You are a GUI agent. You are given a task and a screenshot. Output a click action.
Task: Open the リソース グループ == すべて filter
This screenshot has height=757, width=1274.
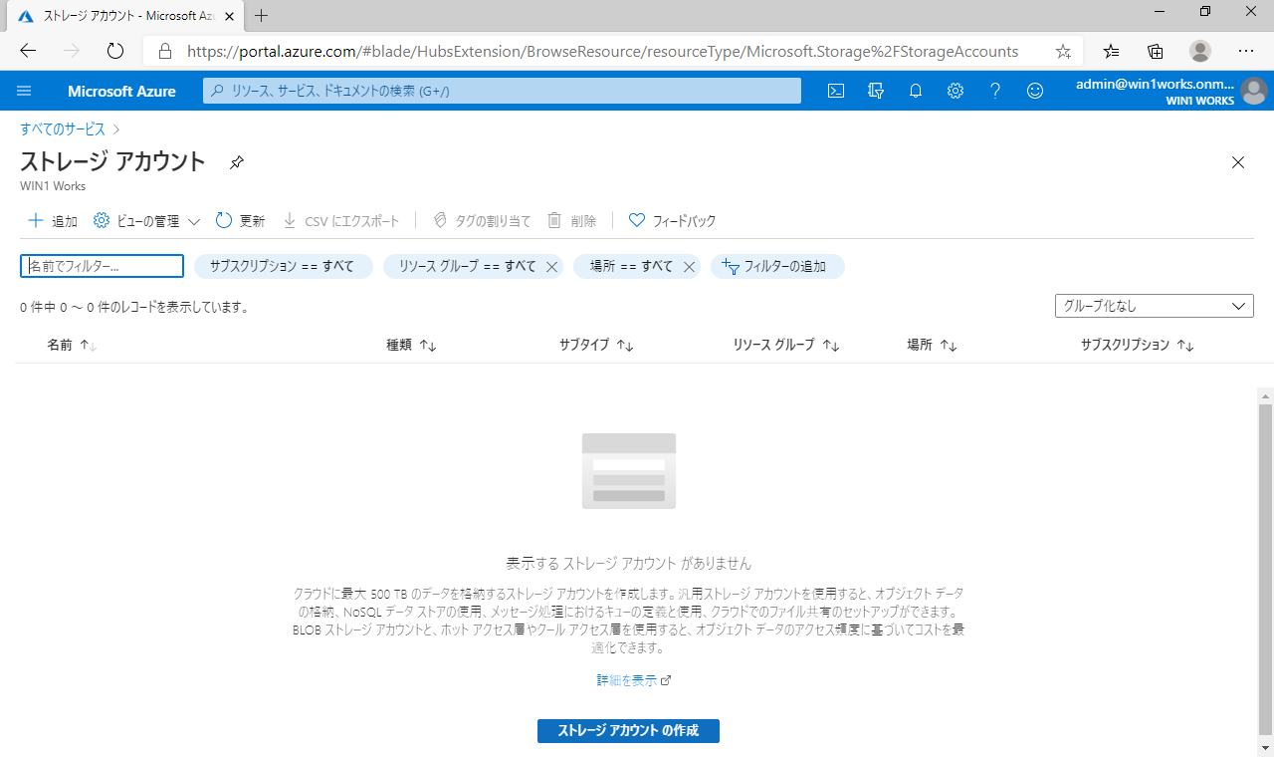pos(466,266)
